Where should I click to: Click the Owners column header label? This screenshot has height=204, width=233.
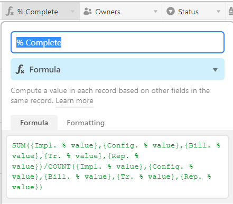(x=108, y=12)
